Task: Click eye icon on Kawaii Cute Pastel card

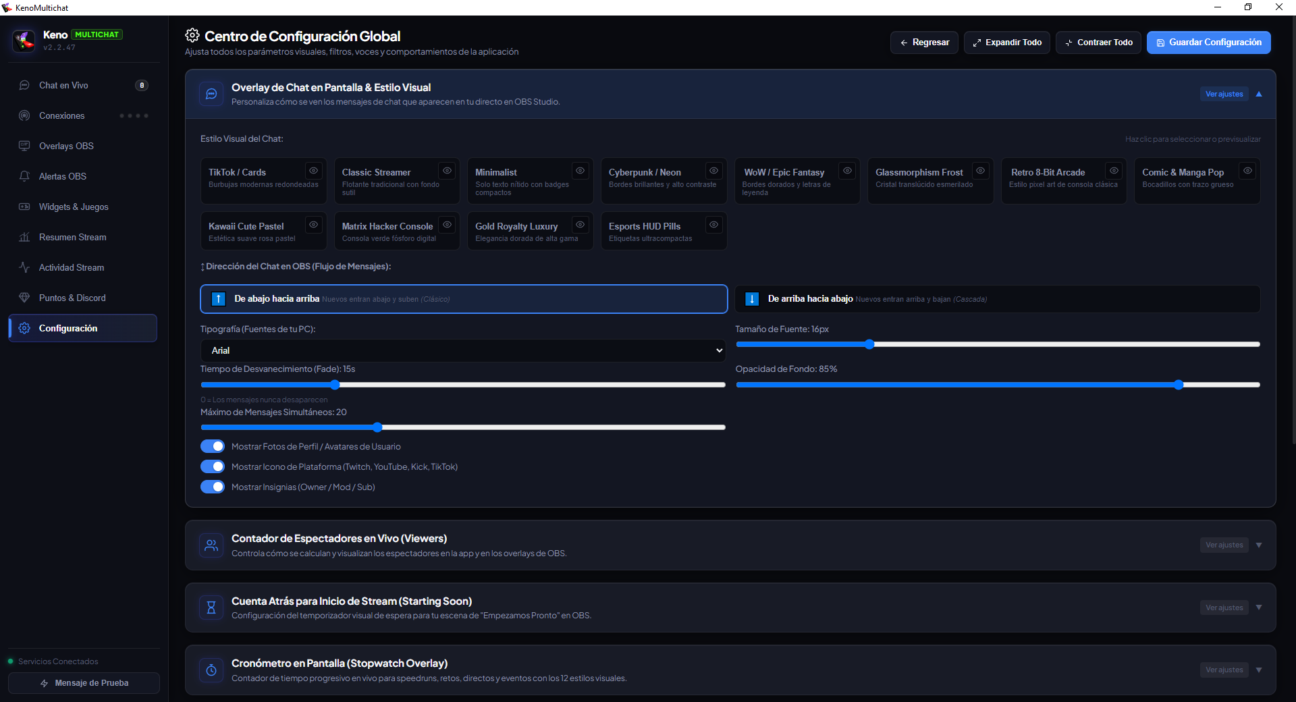Action: tap(313, 224)
